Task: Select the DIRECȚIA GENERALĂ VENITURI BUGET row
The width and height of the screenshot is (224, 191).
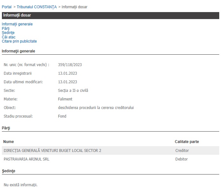Action: [52, 151]
